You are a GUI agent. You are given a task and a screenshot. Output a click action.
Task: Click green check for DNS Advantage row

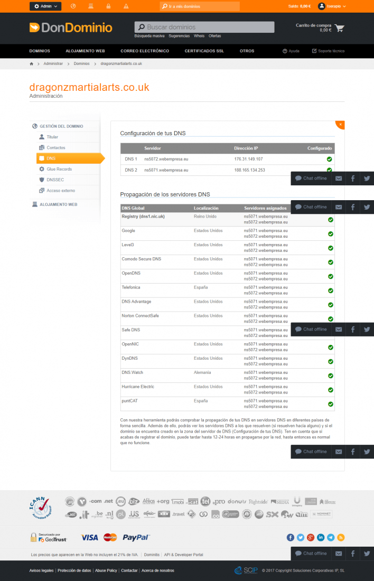(x=331, y=305)
